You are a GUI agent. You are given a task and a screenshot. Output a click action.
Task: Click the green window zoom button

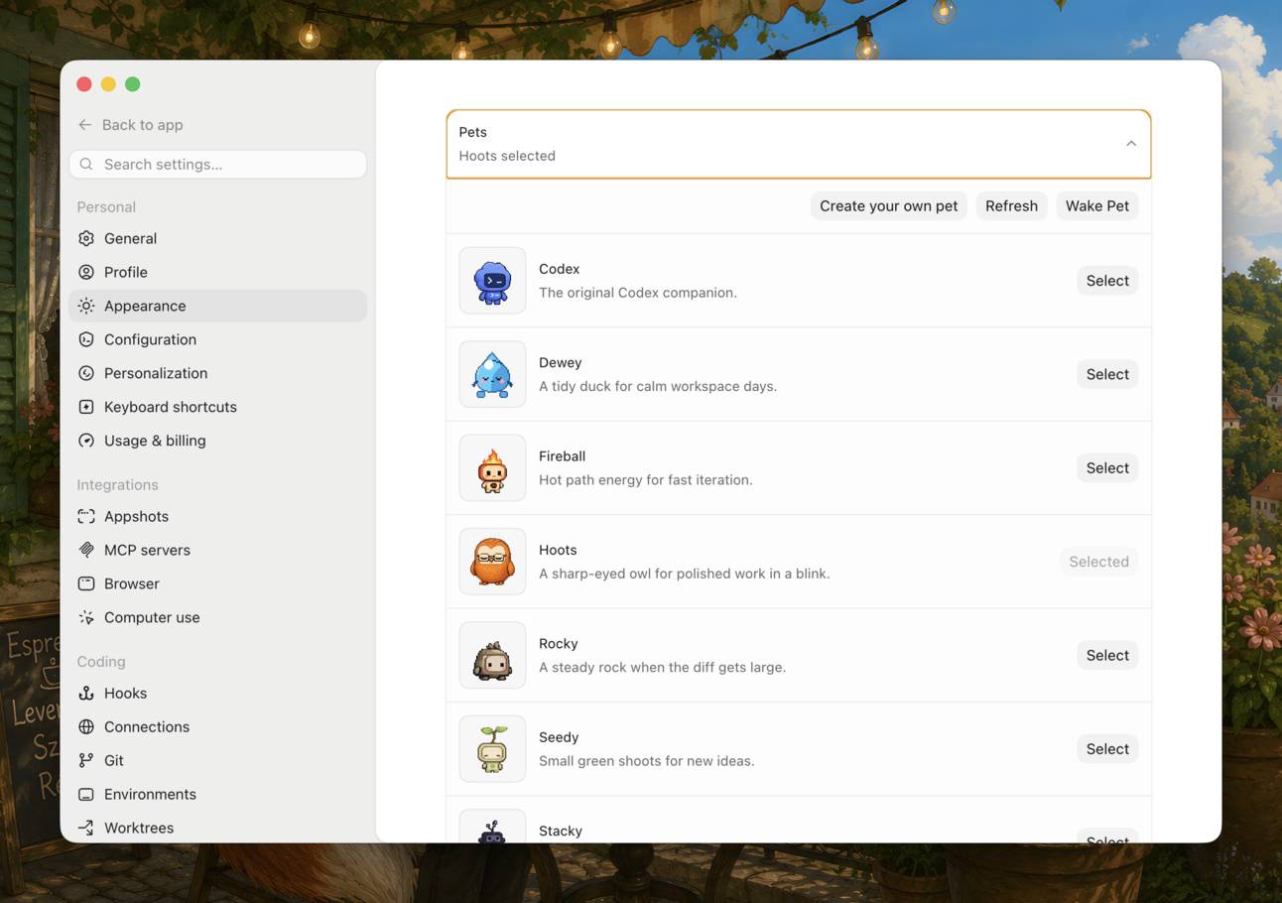tap(133, 84)
